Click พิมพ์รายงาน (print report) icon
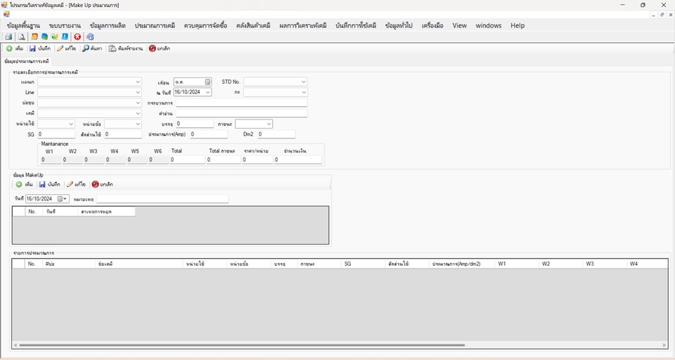675x360 pixels. click(x=112, y=49)
